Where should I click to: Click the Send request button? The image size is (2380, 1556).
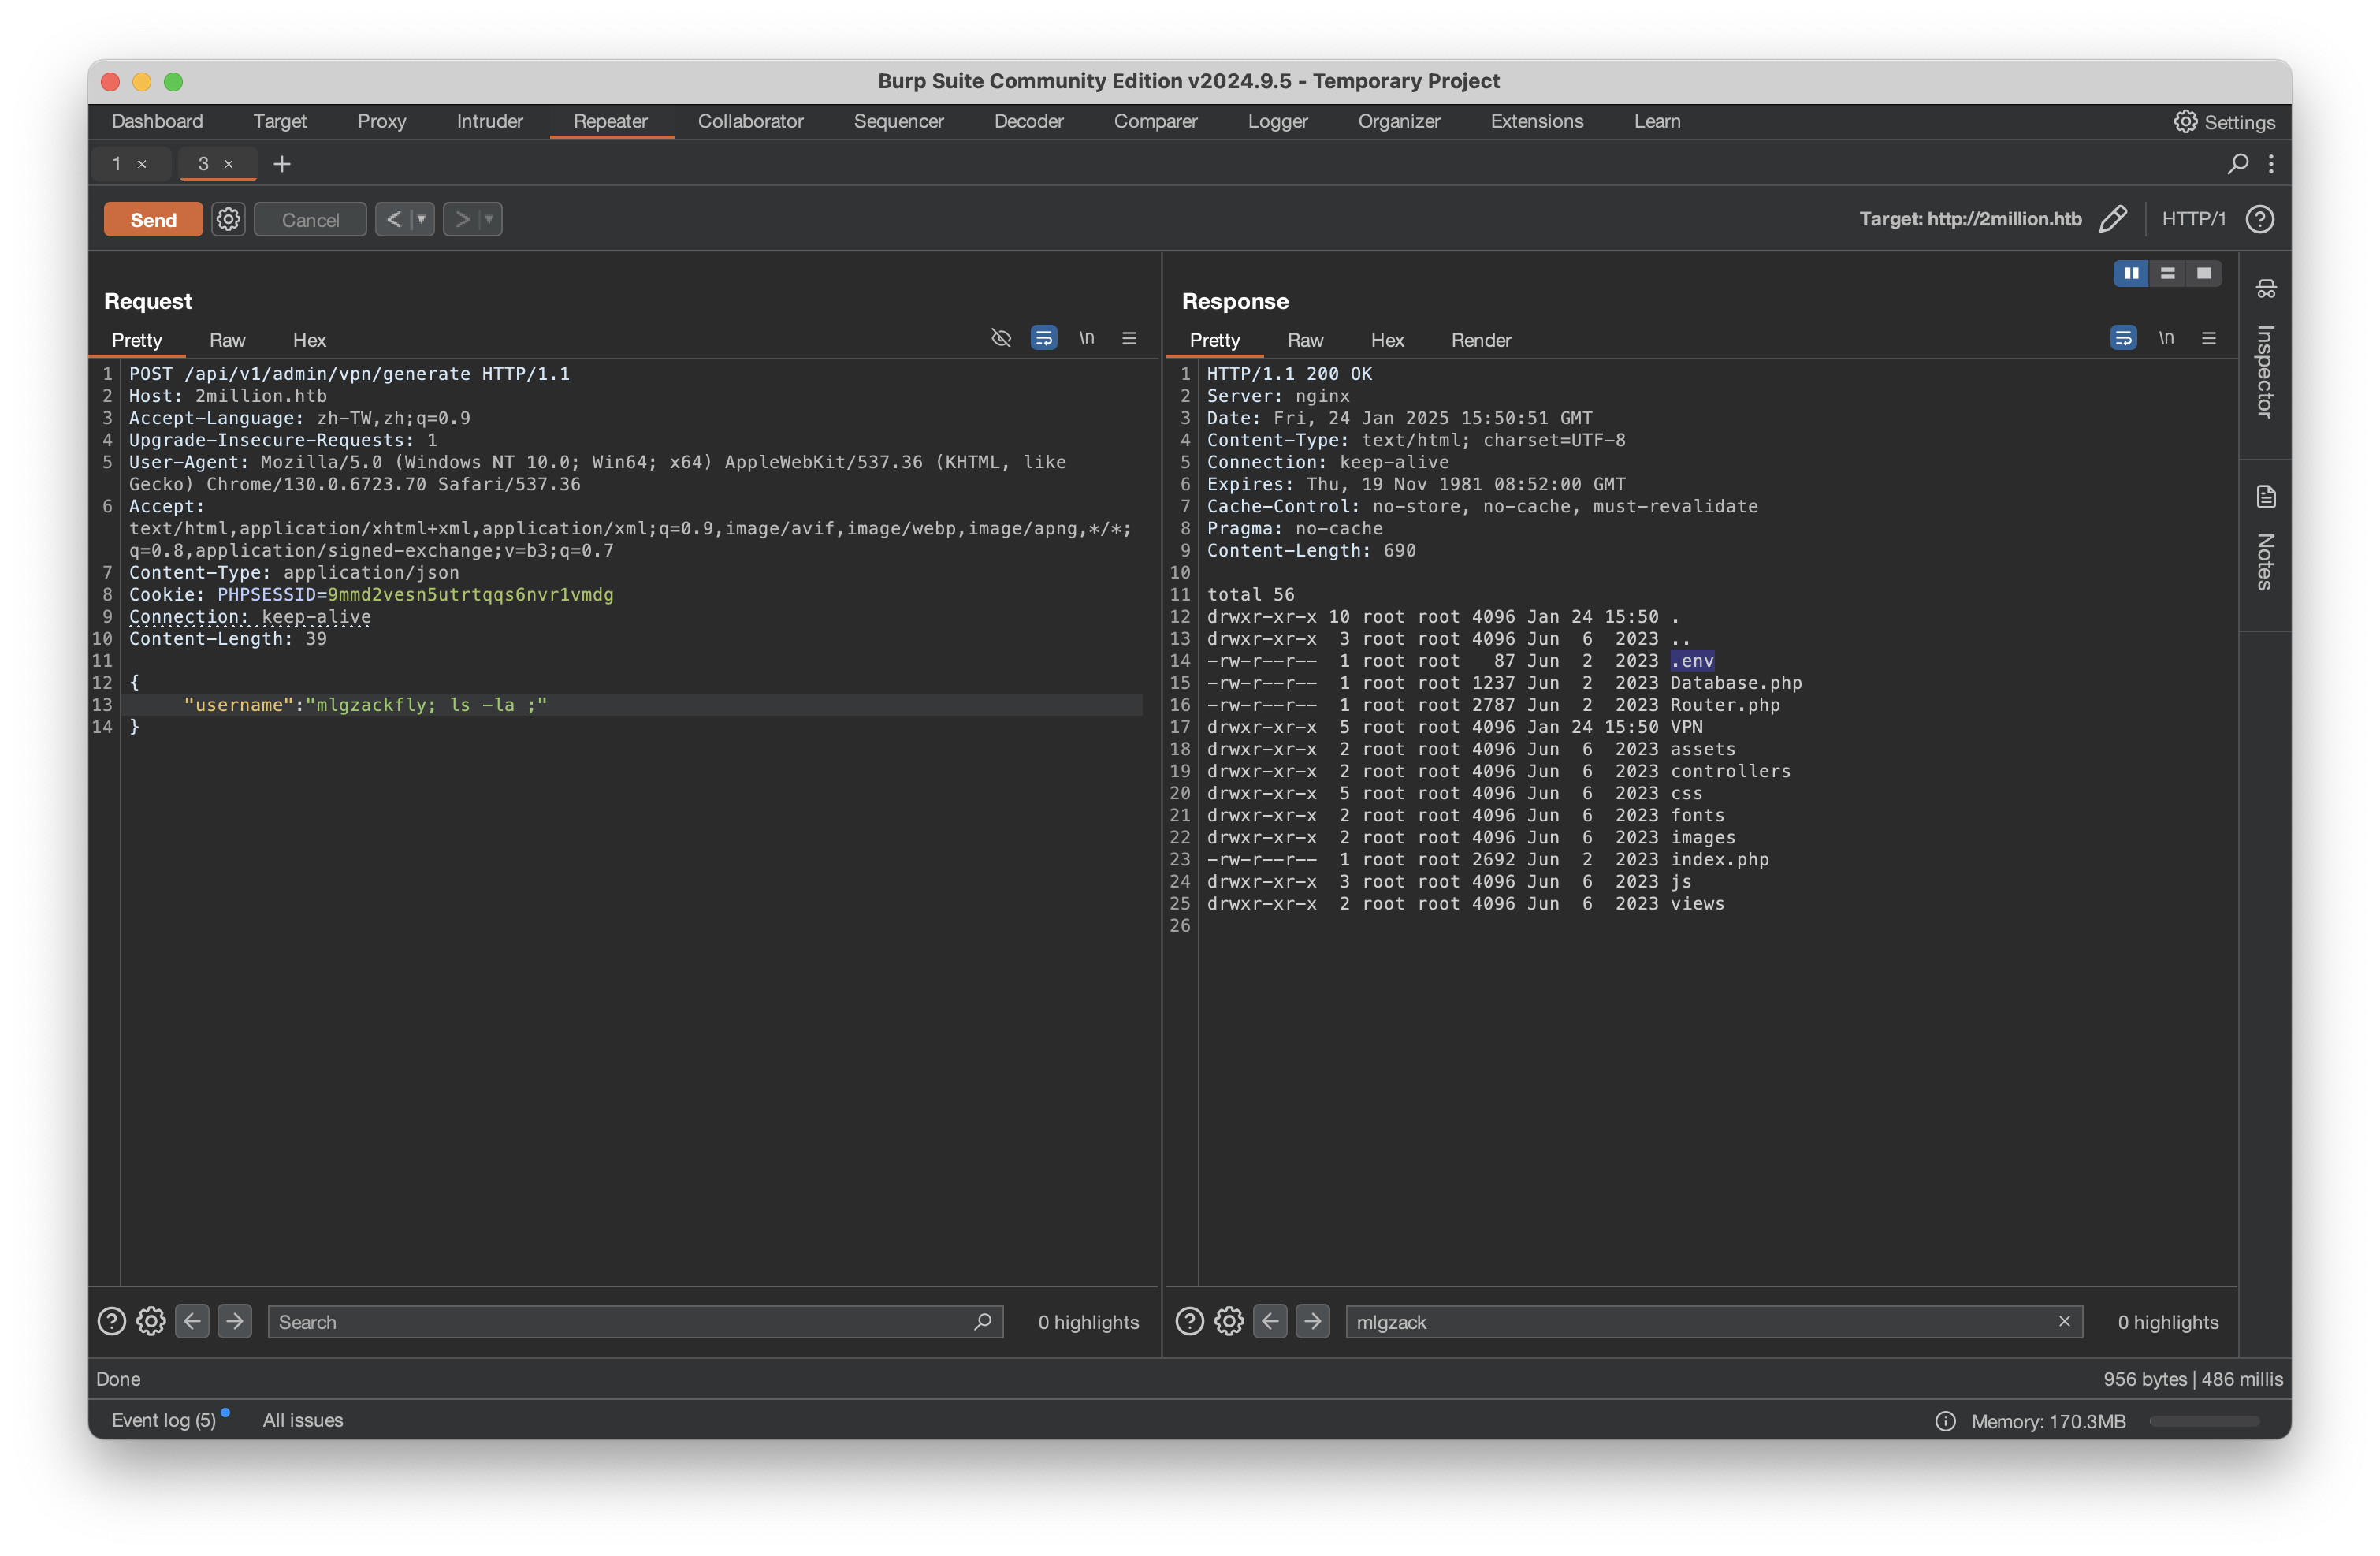(x=153, y=220)
